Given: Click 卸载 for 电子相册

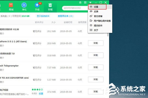Looking at the screenshot, I should 96,91.
